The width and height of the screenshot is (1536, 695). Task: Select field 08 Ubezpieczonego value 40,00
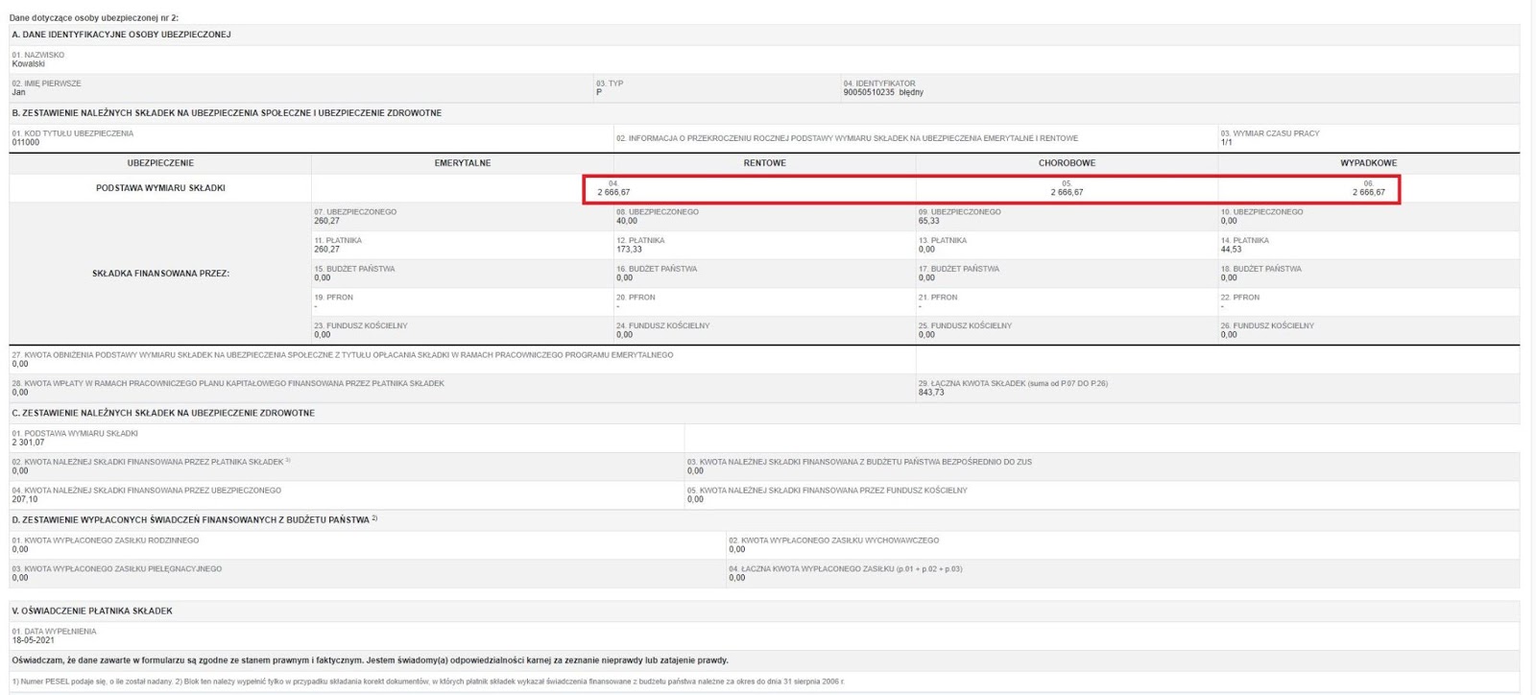pos(627,221)
